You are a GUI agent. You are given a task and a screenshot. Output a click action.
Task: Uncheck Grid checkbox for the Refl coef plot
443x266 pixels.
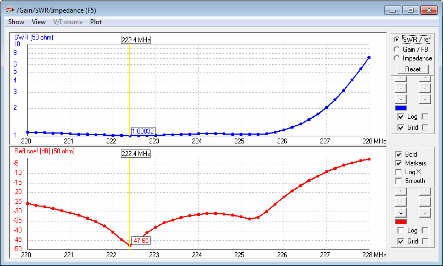click(x=401, y=241)
